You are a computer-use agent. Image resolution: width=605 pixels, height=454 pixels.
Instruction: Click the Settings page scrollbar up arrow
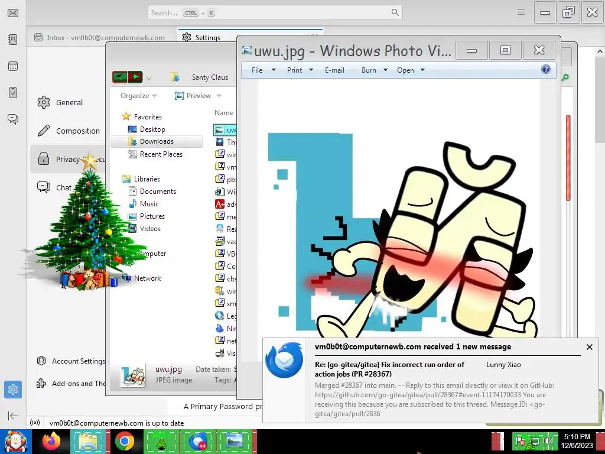click(x=600, y=51)
